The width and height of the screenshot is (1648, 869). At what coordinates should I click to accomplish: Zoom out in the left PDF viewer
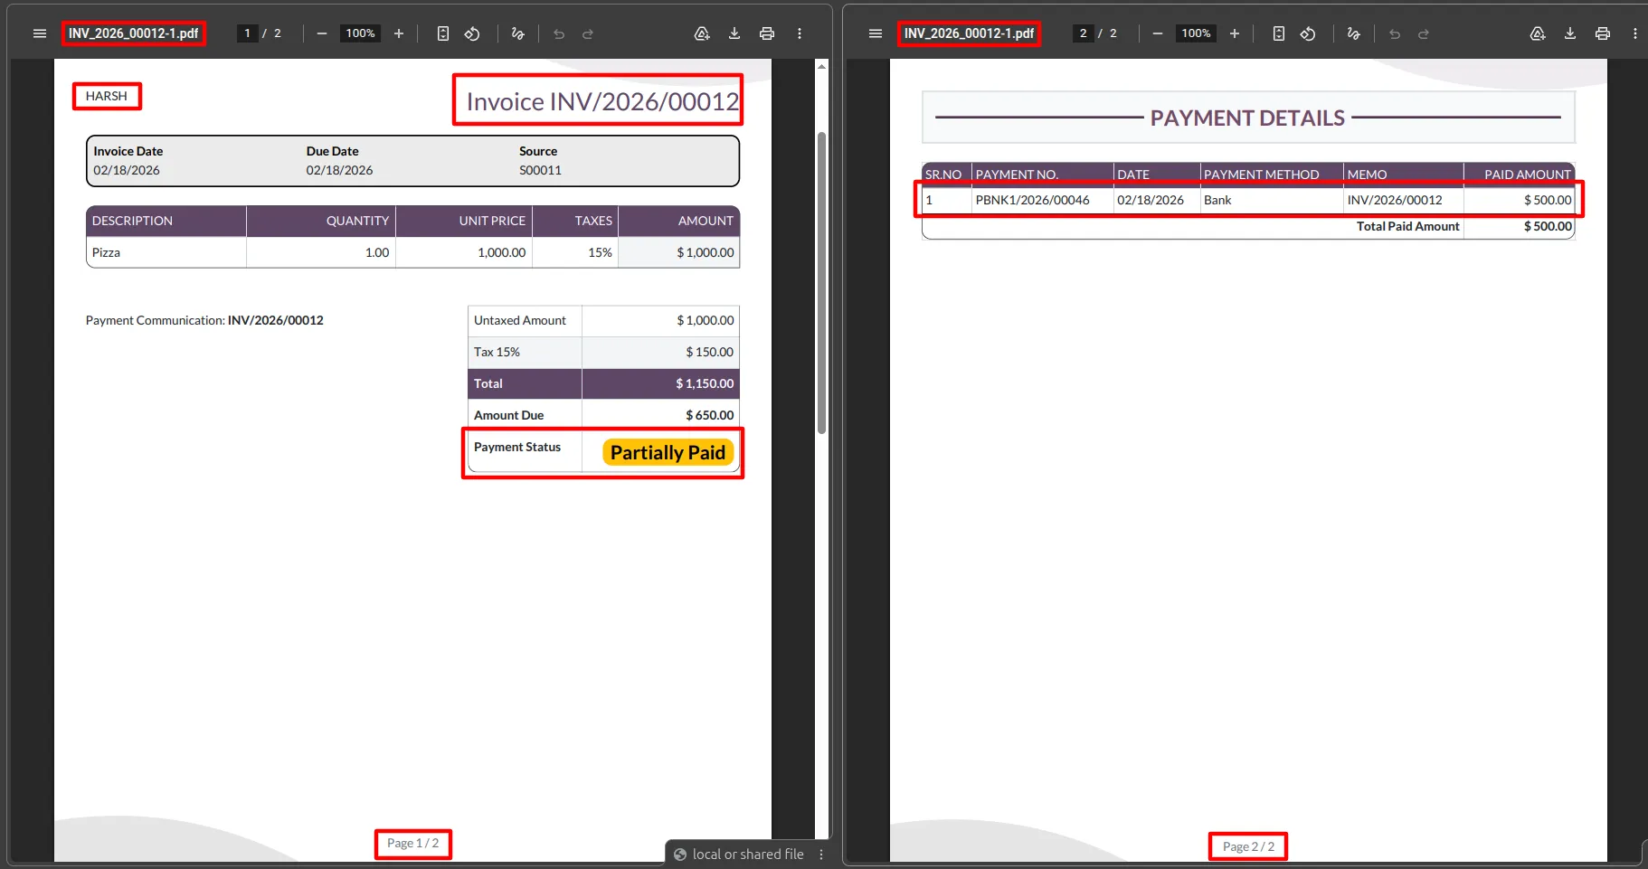point(322,33)
